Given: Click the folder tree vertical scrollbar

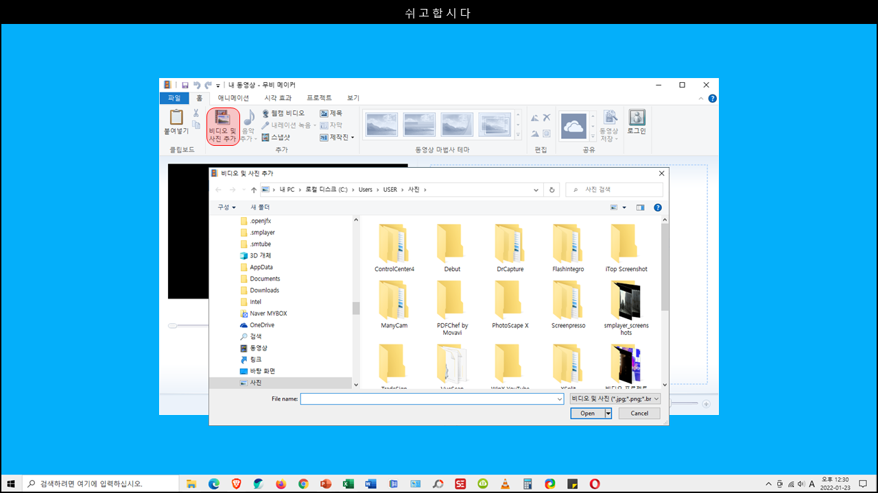Looking at the screenshot, I should (x=356, y=309).
